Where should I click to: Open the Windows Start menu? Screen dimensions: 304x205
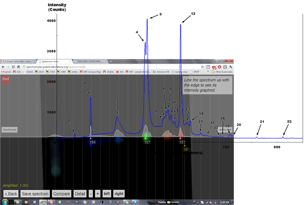click(5, 202)
